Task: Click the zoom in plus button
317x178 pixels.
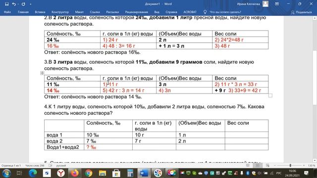Action: pyautogui.click(x=304, y=166)
